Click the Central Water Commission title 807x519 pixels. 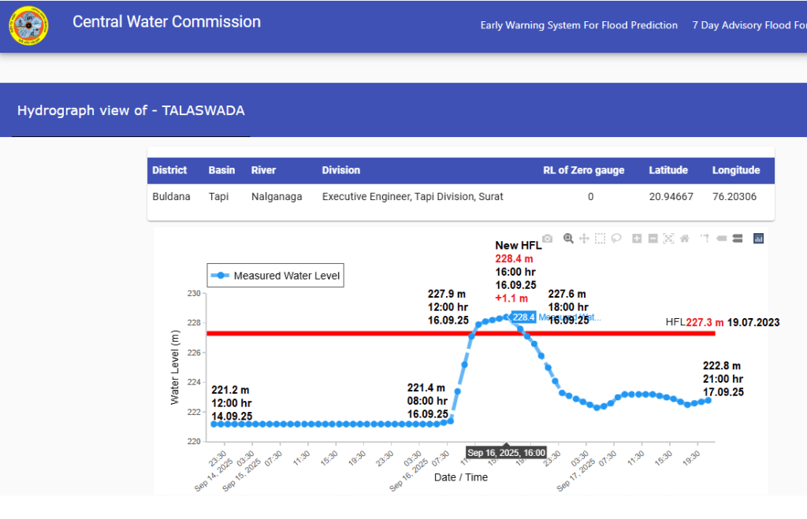166,22
